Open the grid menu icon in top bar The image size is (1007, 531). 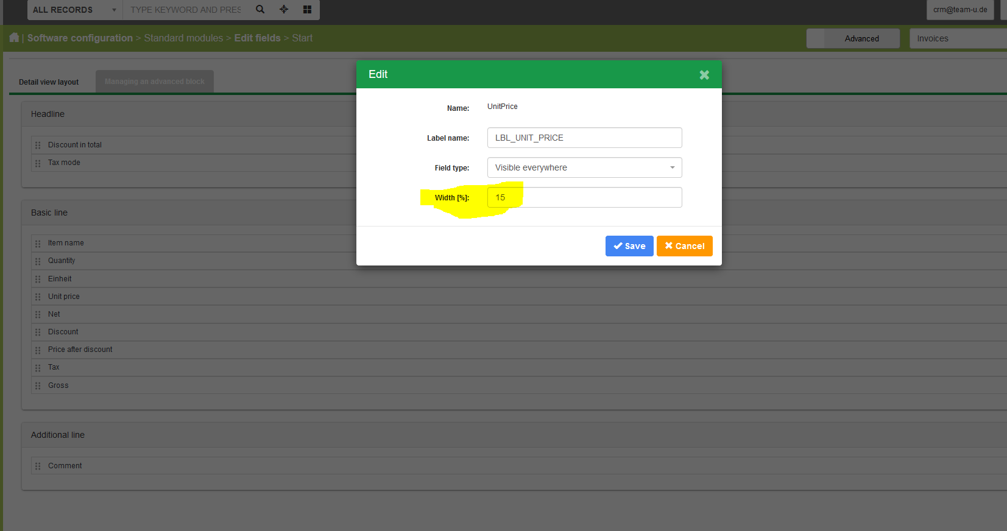[307, 9]
